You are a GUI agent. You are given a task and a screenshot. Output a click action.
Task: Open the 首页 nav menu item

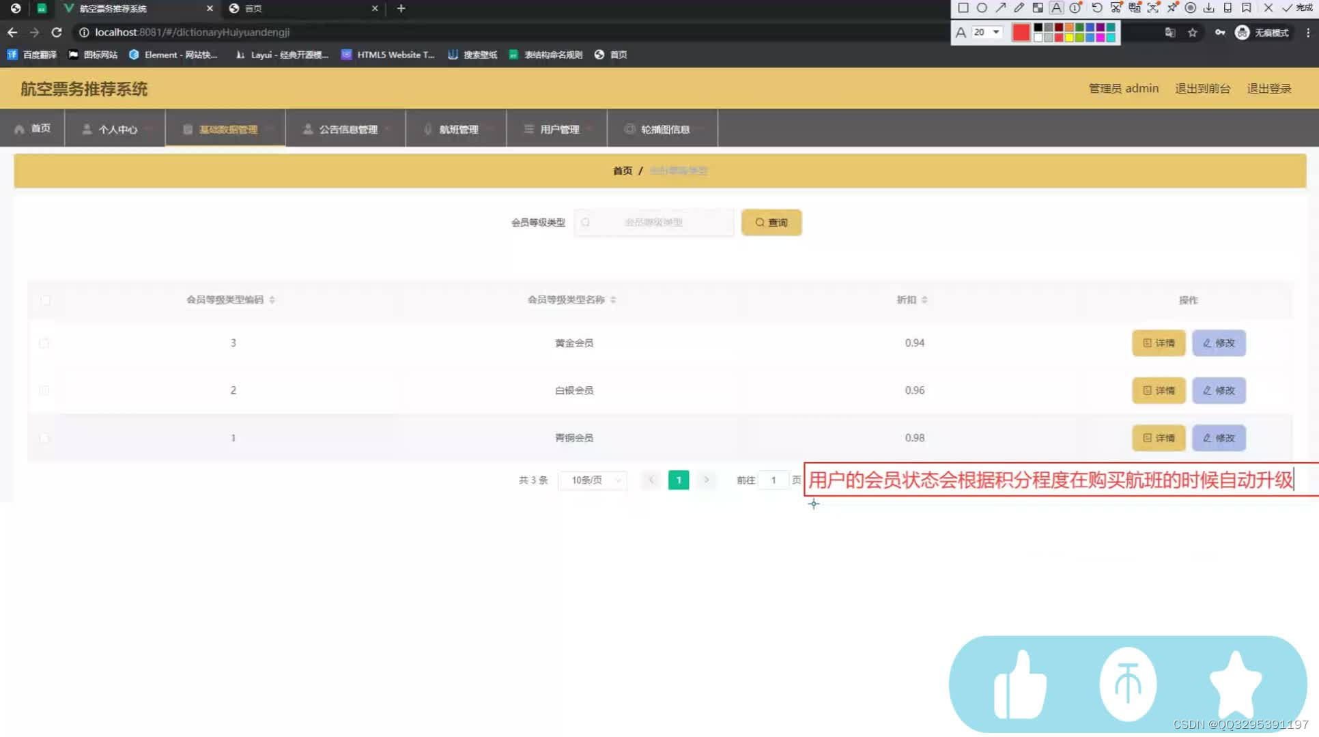32,128
